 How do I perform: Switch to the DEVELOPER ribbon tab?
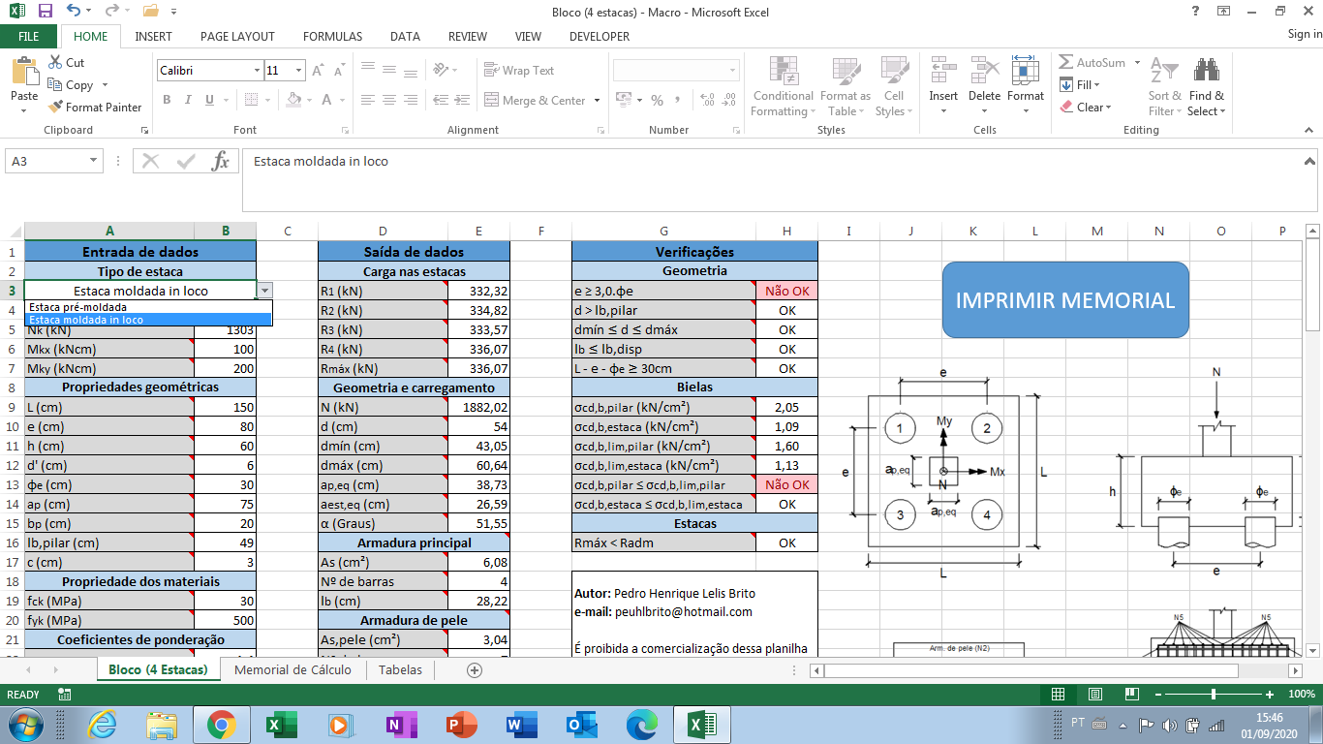pos(600,36)
